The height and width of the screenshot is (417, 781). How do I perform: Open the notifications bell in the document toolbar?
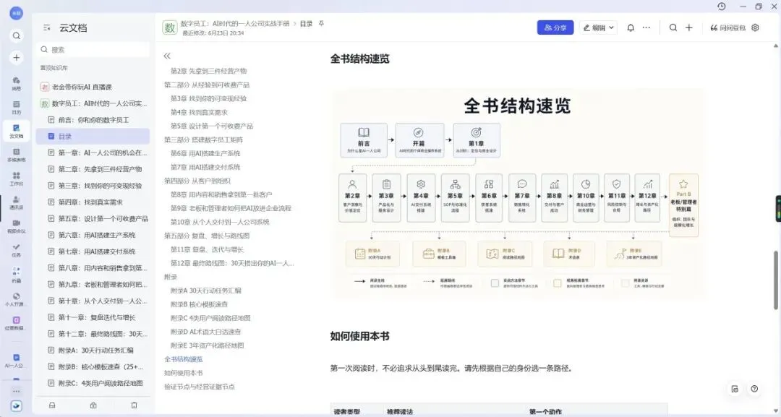[630, 28]
